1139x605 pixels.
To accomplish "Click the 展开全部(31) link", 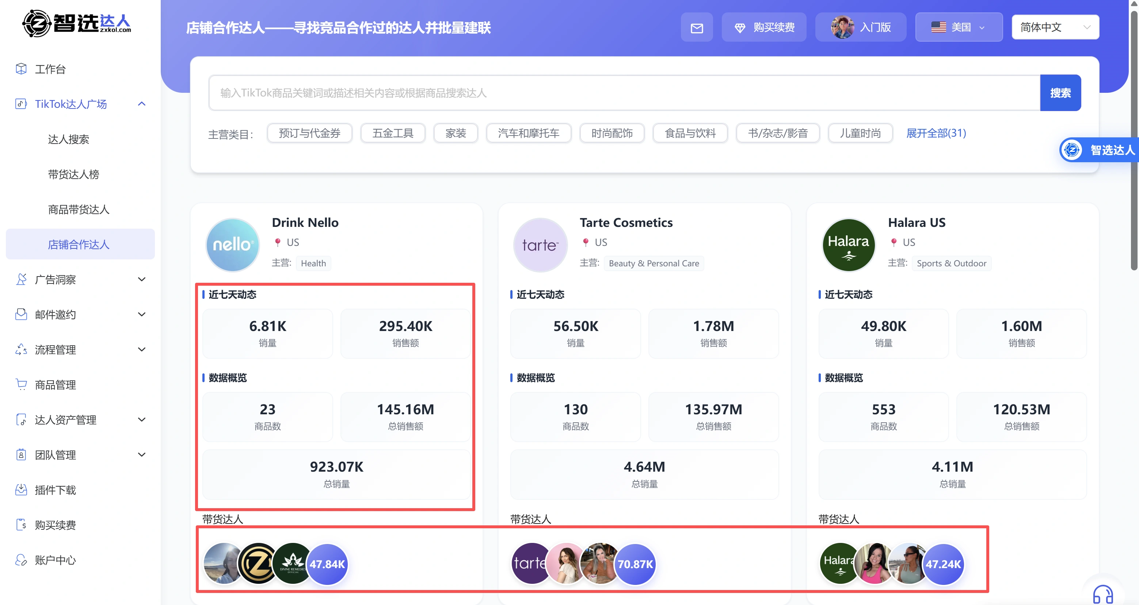I will click(x=936, y=133).
